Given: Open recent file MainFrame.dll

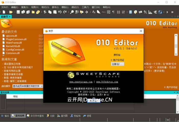Looking at the screenshot, I should coord(14,43).
